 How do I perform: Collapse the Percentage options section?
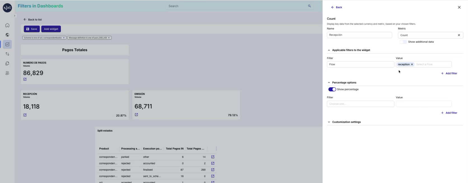(x=329, y=83)
